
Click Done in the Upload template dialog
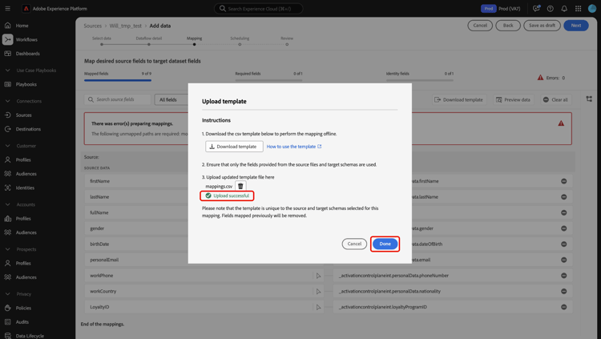coord(385,244)
